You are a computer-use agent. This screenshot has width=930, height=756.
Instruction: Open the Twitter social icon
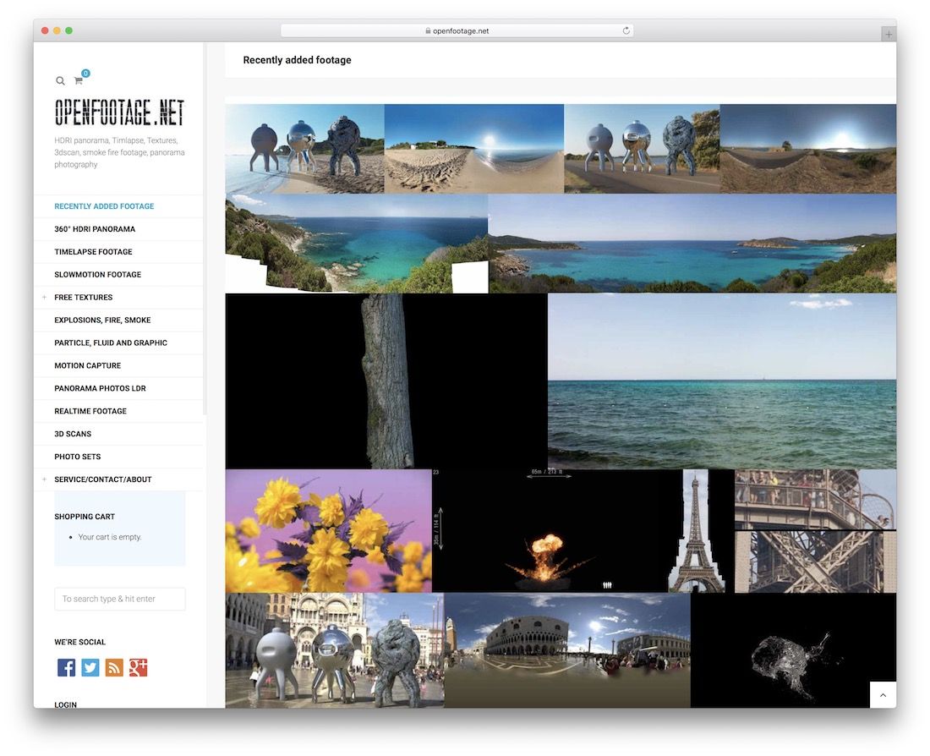(90, 667)
